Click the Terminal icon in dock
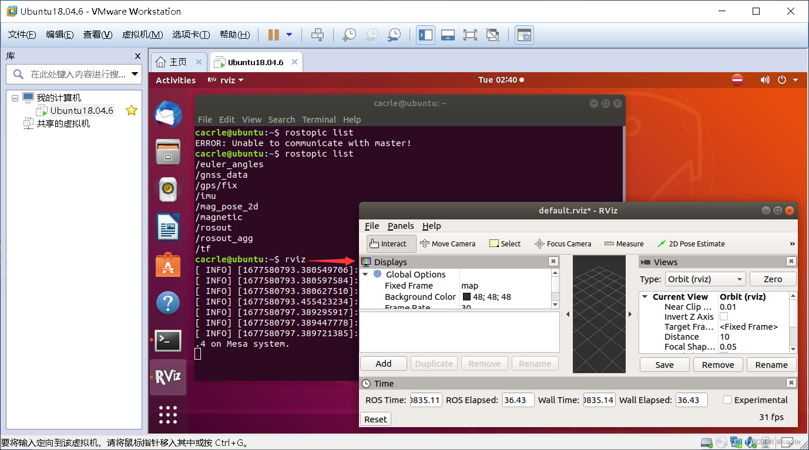809x450 pixels. tap(168, 340)
